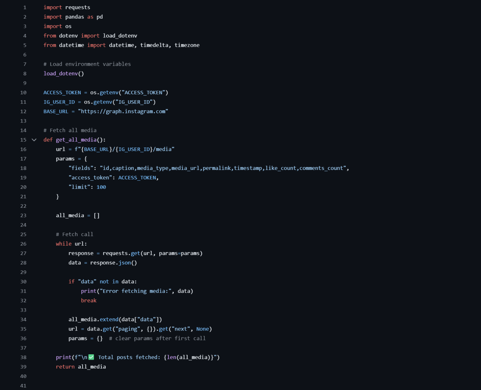Image resolution: width=481 pixels, height=390 pixels.
Task: Click line number 39 beside the return statement
Action: [x=23, y=367]
